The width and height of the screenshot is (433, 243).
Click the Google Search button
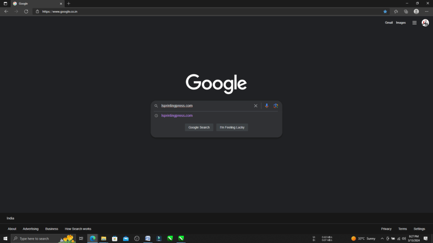pyautogui.click(x=199, y=127)
